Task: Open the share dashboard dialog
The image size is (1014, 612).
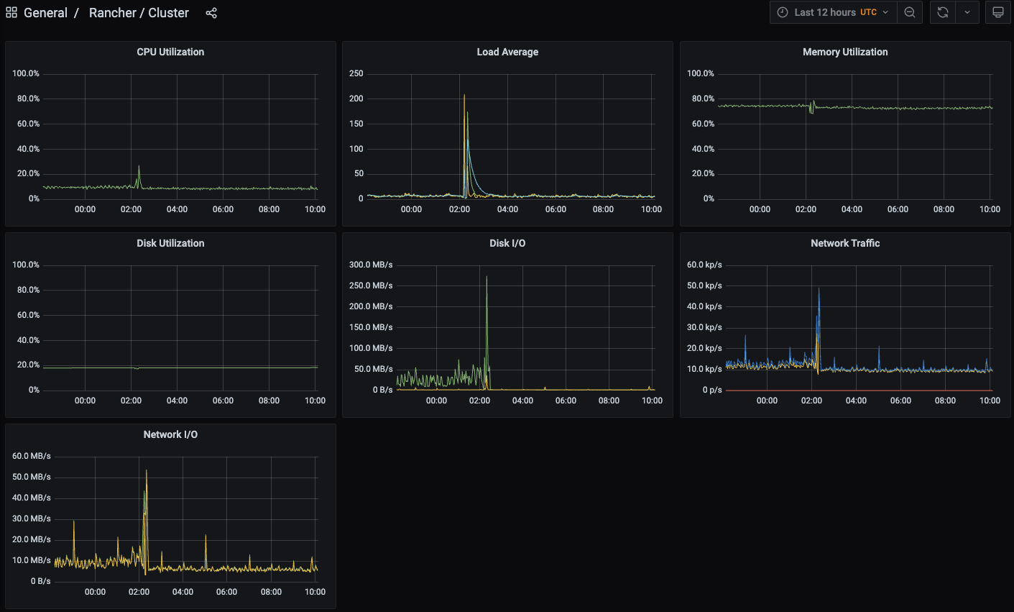Action: coord(211,12)
